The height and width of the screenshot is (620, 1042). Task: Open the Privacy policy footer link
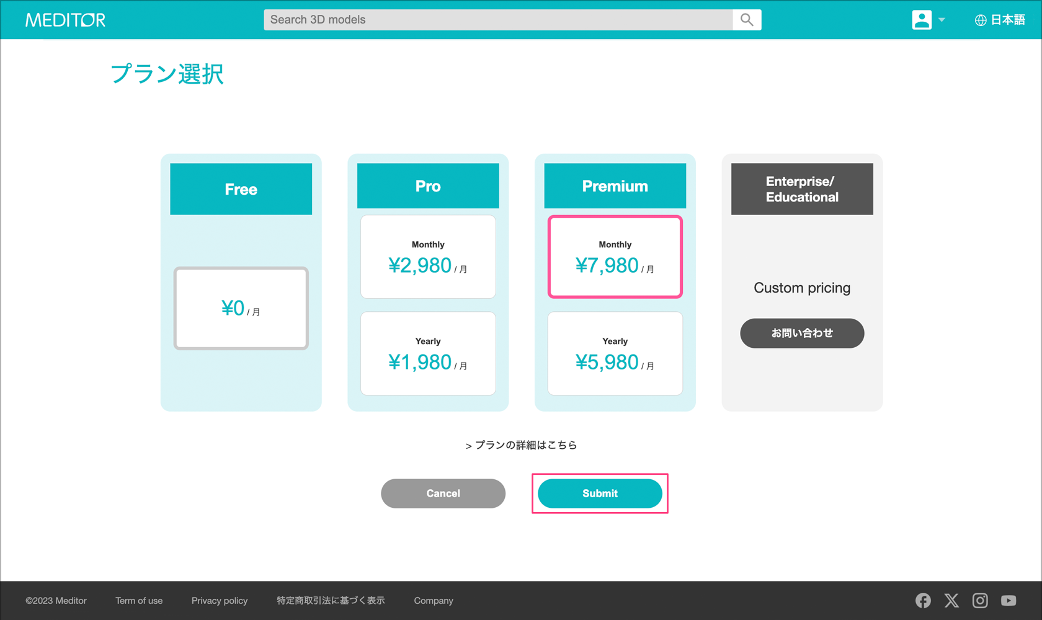(x=220, y=601)
